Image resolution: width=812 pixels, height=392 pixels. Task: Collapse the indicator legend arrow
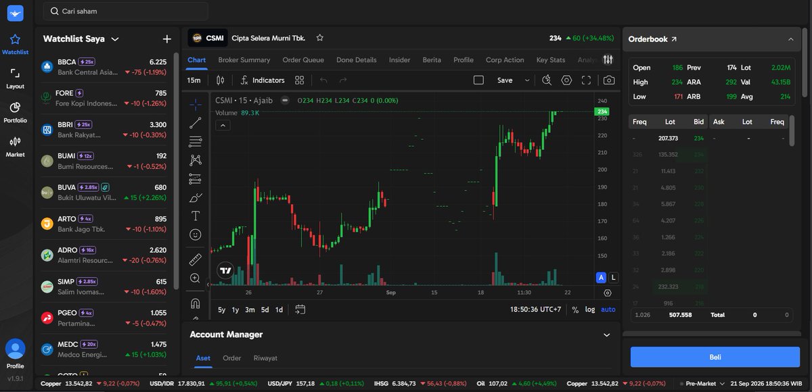(x=223, y=125)
